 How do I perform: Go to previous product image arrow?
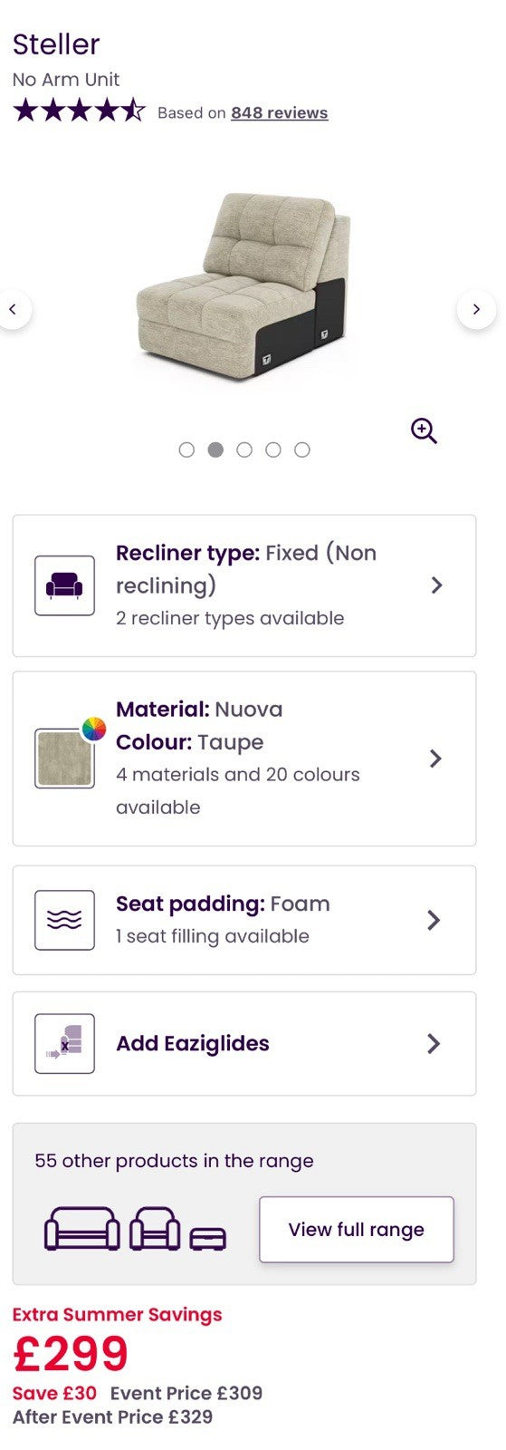(x=13, y=310)
